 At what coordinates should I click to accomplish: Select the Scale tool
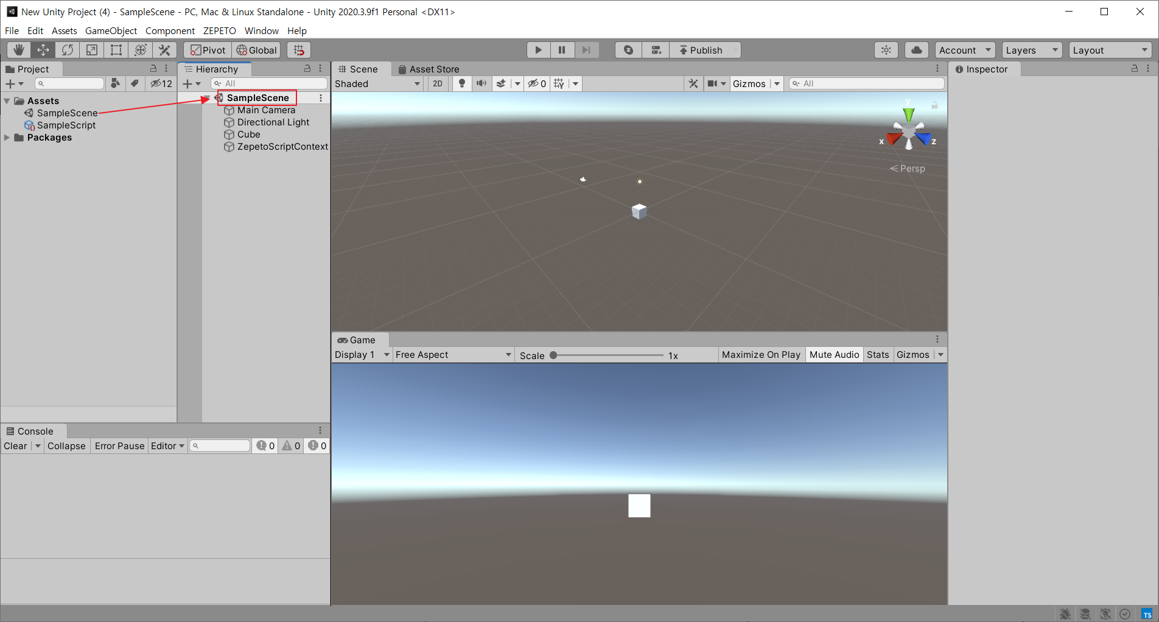[x=92, y=50]
